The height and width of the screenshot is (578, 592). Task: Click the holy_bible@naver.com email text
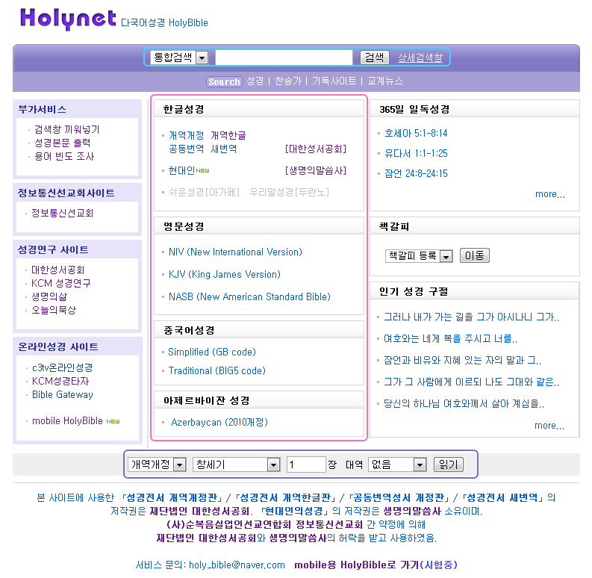pyautogui.click(x=237, y=565)
